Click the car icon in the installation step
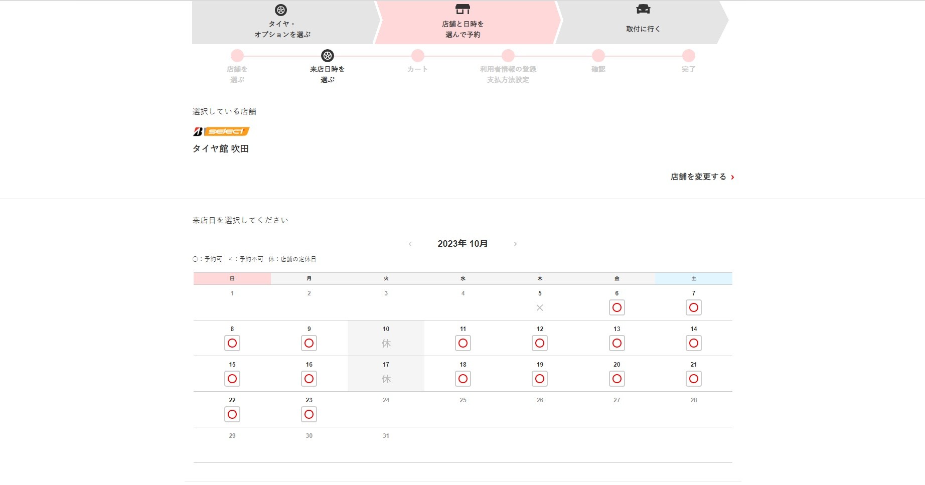The image size is (925, 485). click(643, 9)
